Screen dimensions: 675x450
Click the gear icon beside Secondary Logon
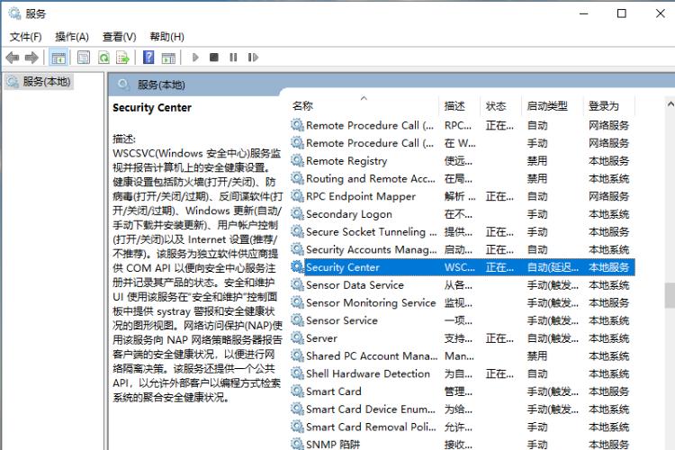(x=297, y=213)
